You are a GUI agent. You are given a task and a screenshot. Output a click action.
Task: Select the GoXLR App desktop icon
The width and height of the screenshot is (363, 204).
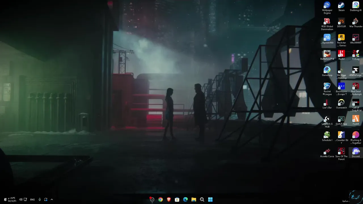pyautogui.click(x=341, y=120)
